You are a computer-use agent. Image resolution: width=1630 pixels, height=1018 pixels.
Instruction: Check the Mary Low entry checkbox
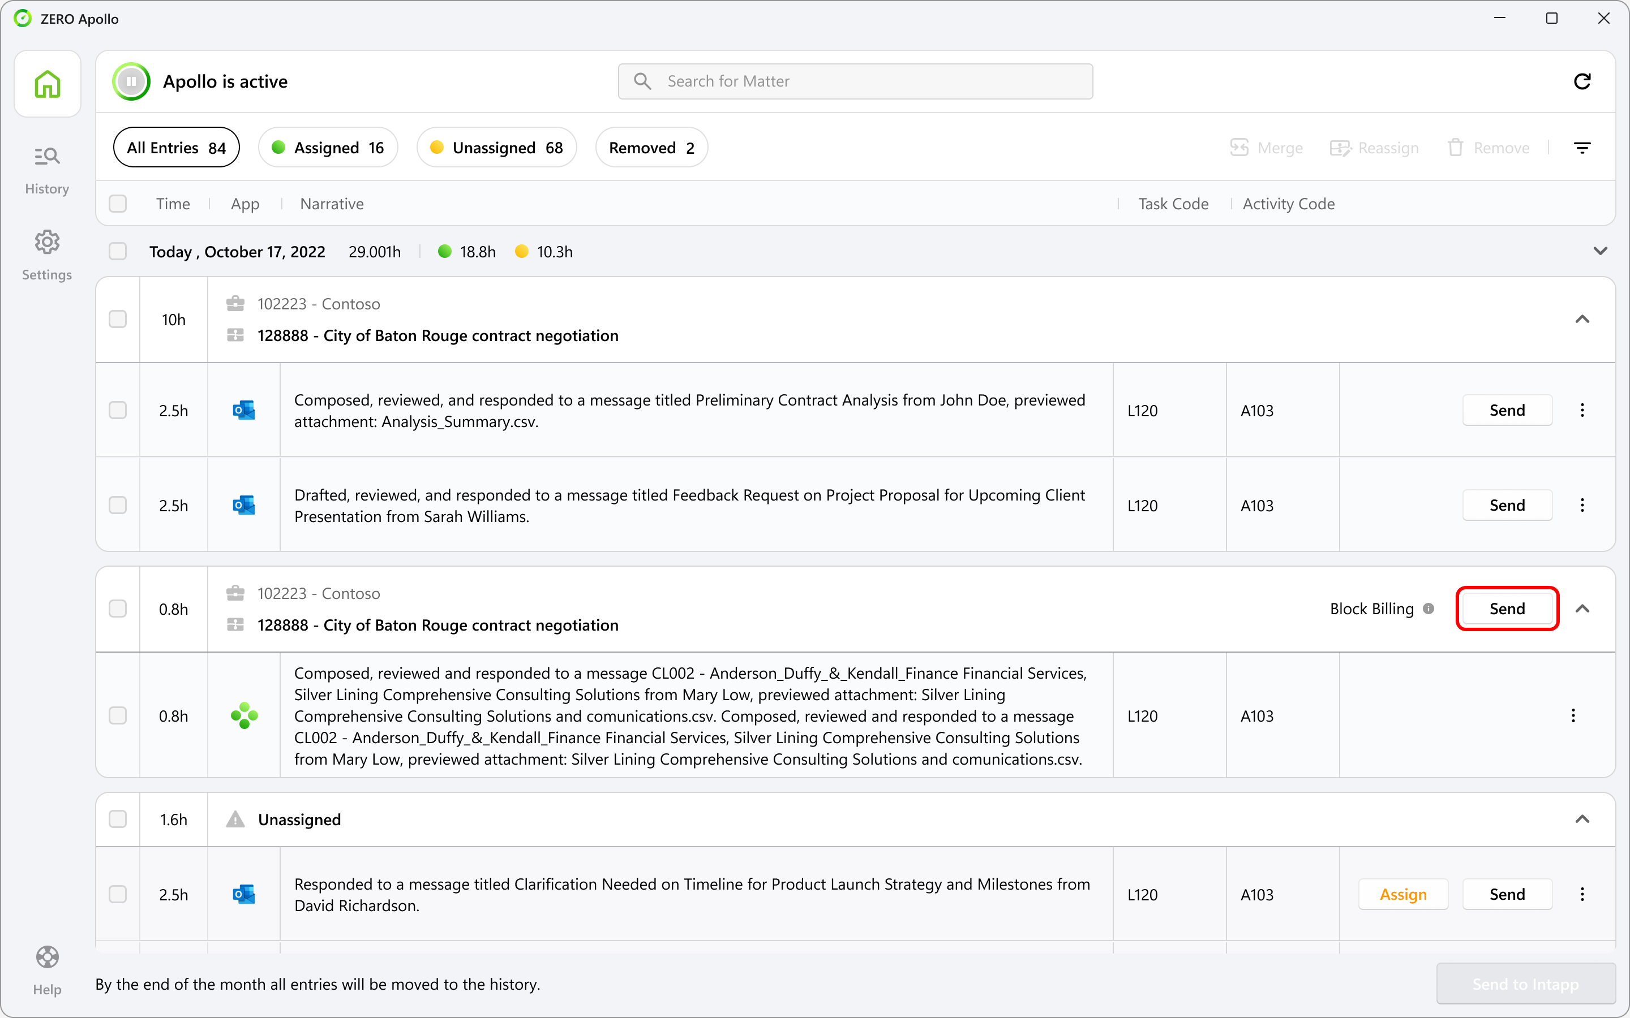coord(118,715)
